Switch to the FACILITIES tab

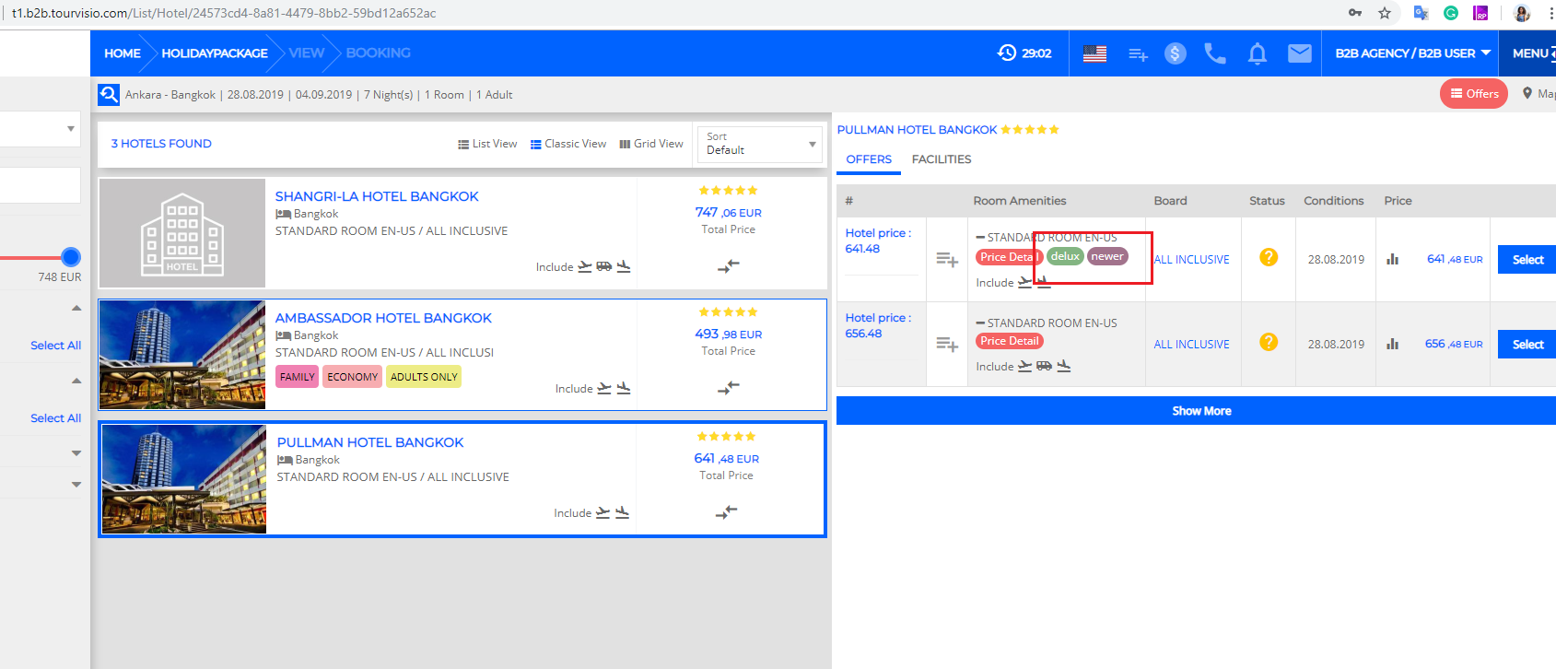[x=941, y=159]
